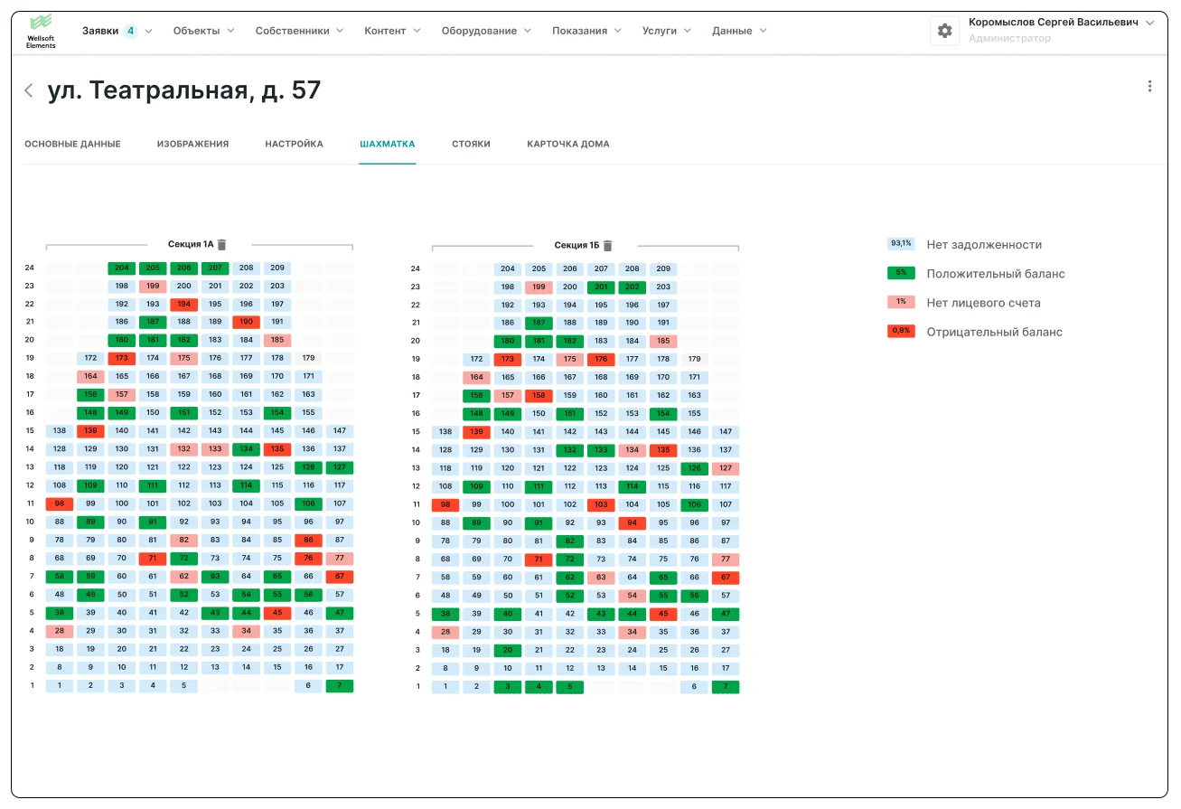Switch to the Стояки tab
This screenshot has height=809, width=1181.
pyautogui.click(x=472, y=144)
